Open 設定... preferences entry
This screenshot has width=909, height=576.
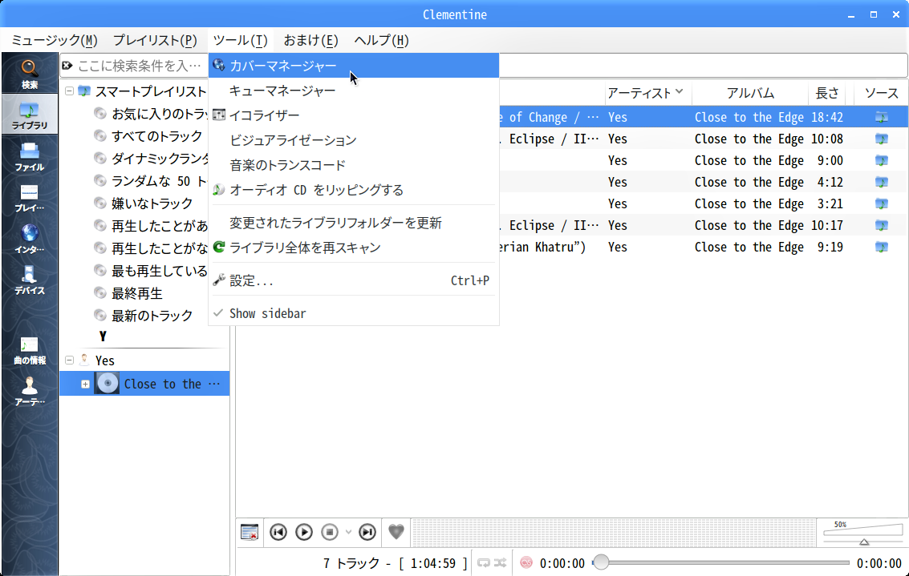pyautogui.click(x=354, y=280)
